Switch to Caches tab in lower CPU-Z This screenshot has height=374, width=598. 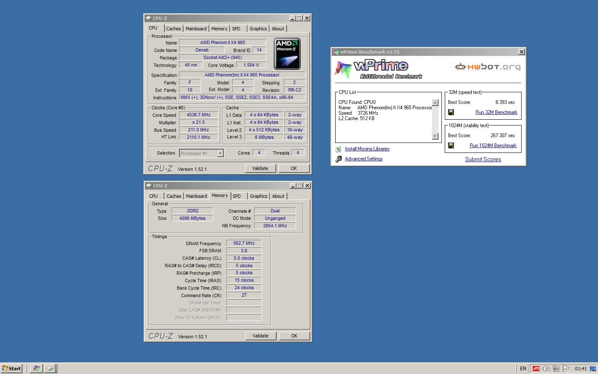pyautogui.click(x=174, y=196)
